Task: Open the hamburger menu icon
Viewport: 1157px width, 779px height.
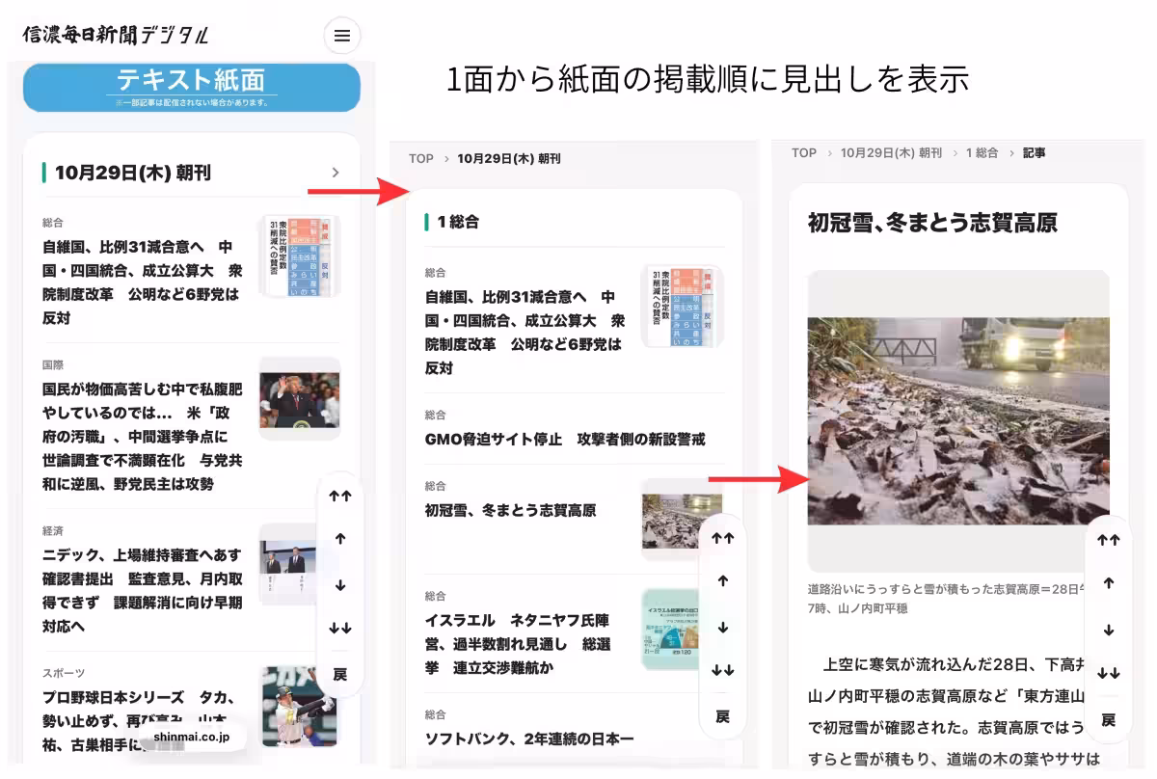Action: pos(341,36)
